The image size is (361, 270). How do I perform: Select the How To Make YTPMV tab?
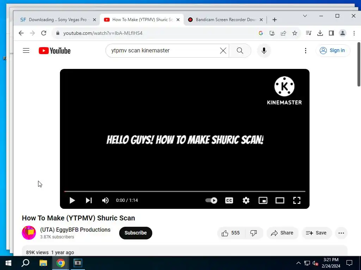[142, 20]
